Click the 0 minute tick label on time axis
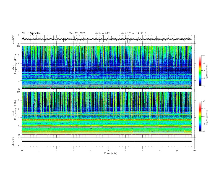Viewport: 219px width, 169px height. [x=22, y=150]
